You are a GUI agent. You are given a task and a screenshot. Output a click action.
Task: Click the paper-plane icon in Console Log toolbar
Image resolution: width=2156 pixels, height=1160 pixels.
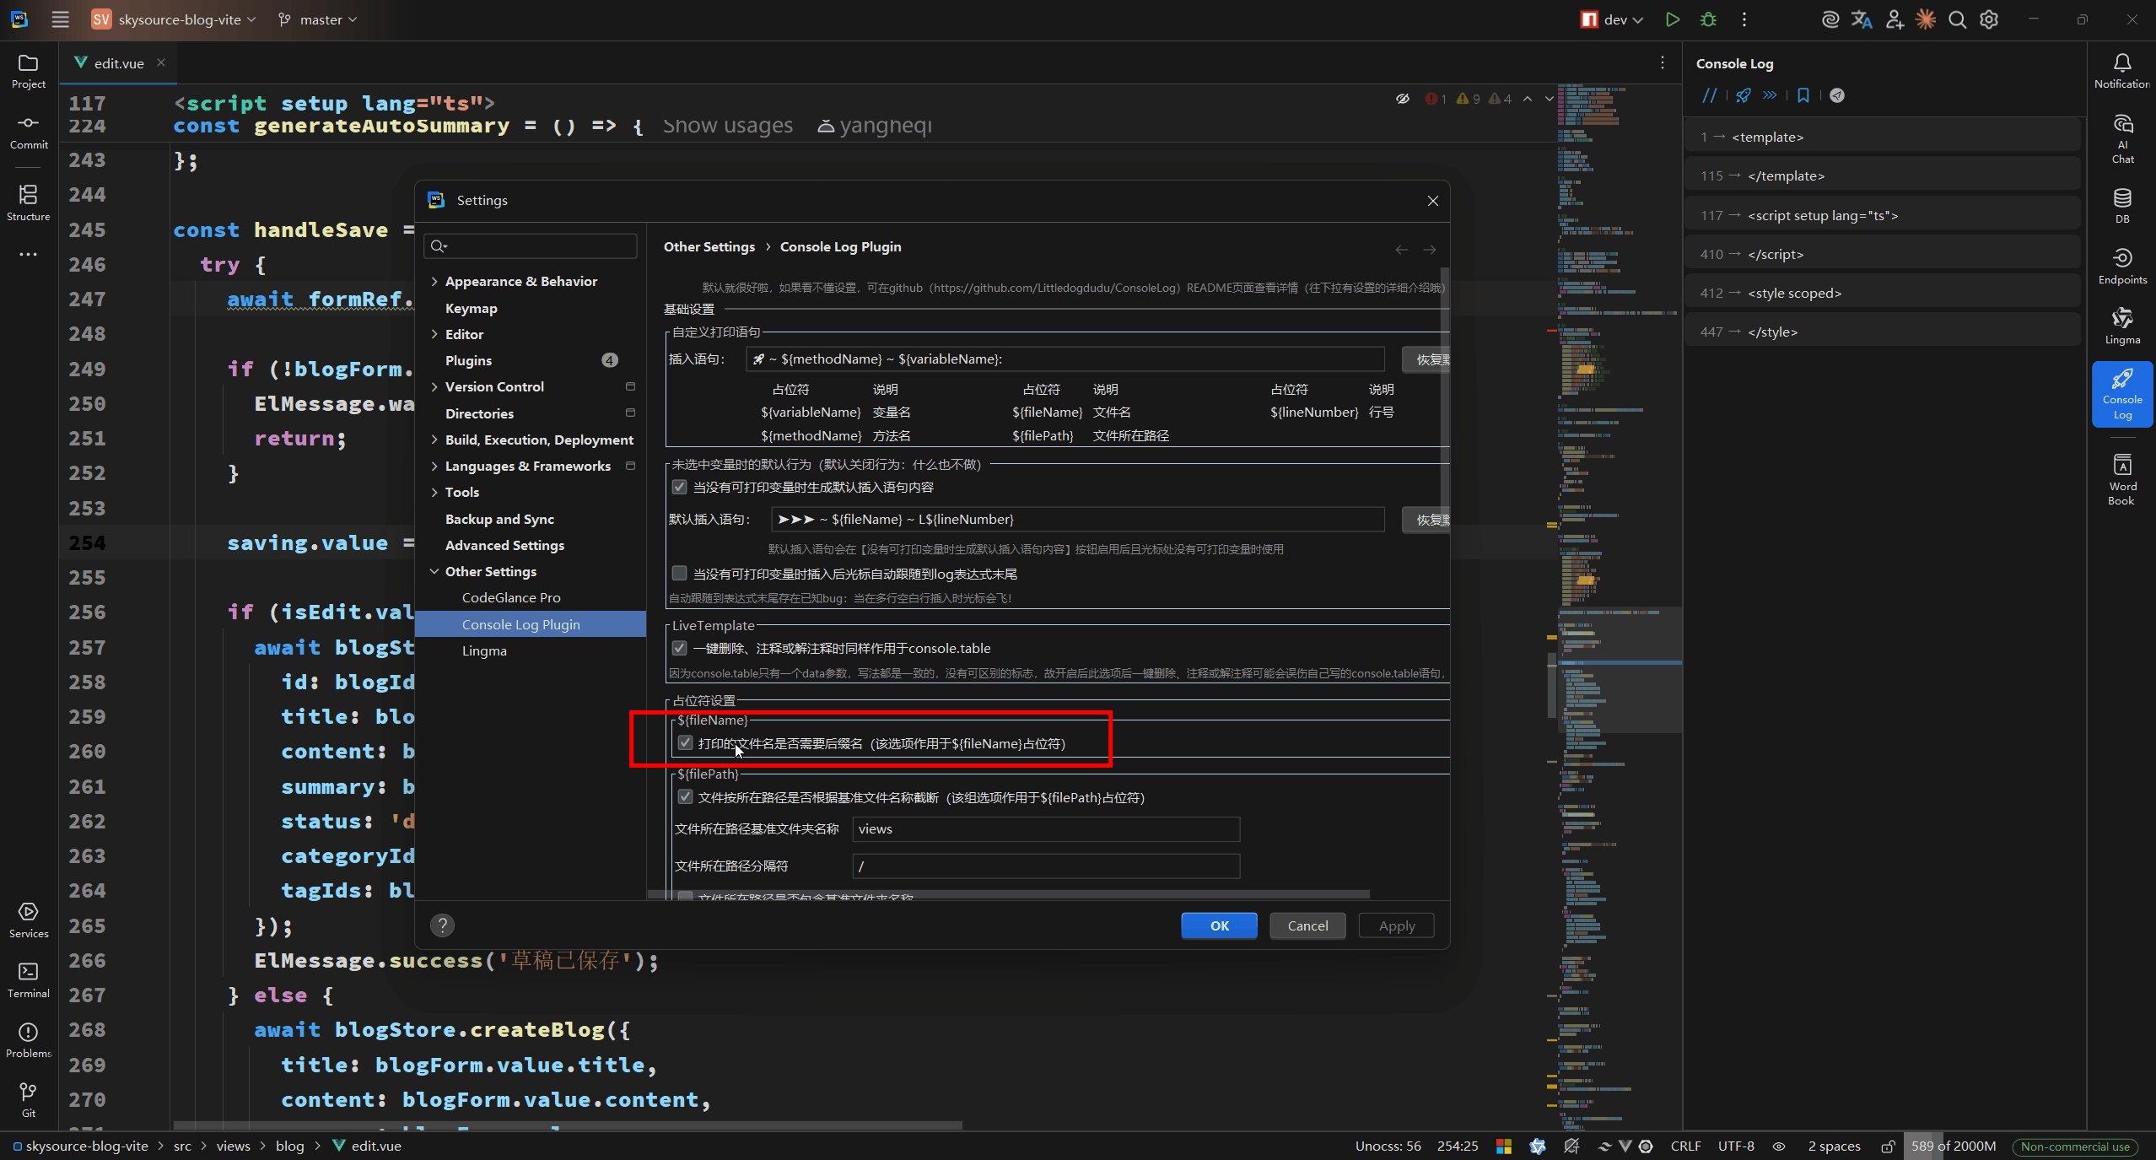click(x=1837, y=95)
